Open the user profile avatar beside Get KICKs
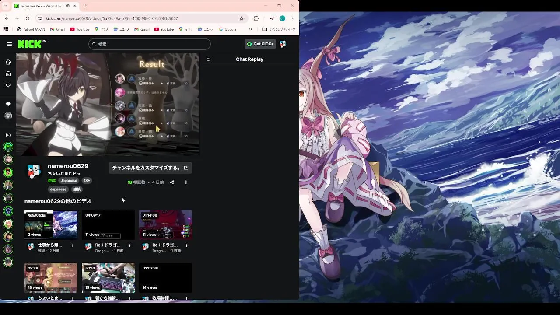 [x=283, y=44]
